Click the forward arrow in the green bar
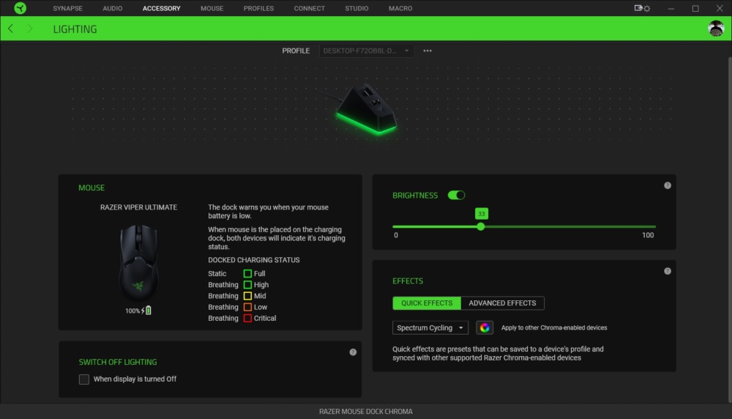Viewport: 732px width, 419px height. (30, 29)
